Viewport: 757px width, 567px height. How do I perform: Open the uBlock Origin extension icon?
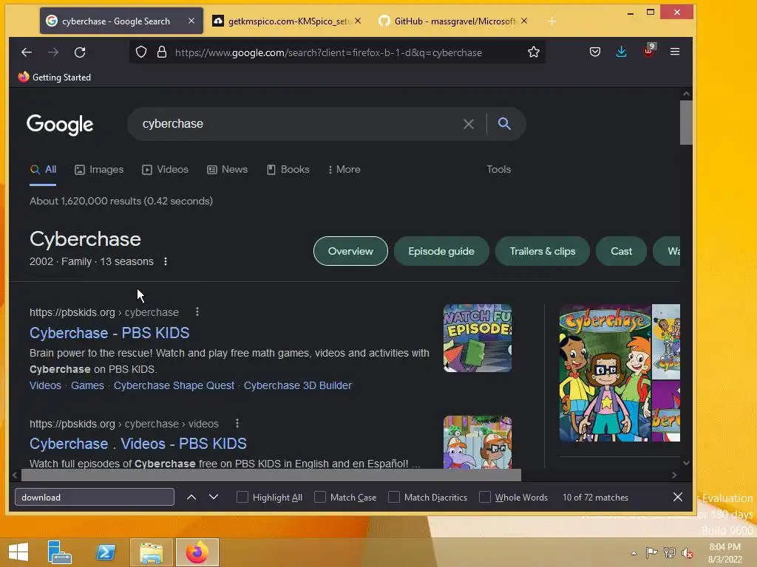coord(648,51)
